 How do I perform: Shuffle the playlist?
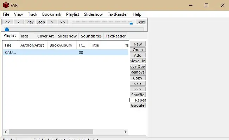[x=138, y=95]
